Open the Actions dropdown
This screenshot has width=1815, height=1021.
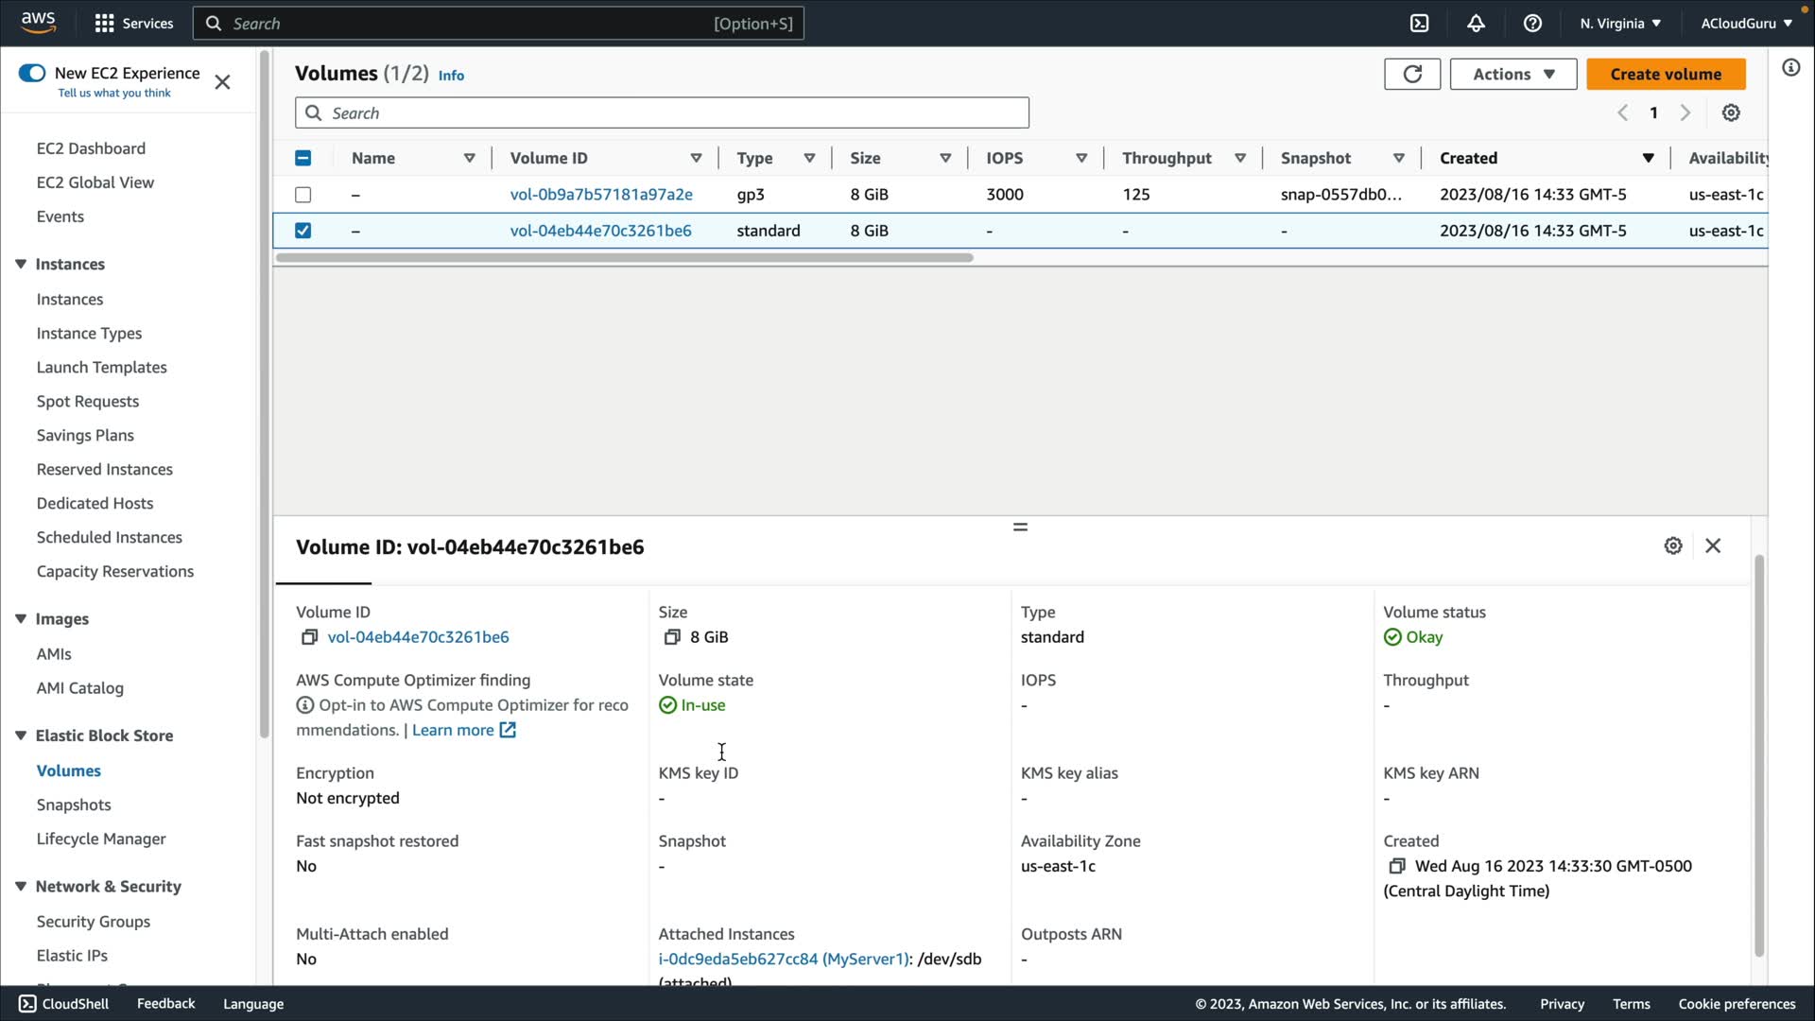coord(1512,74)
